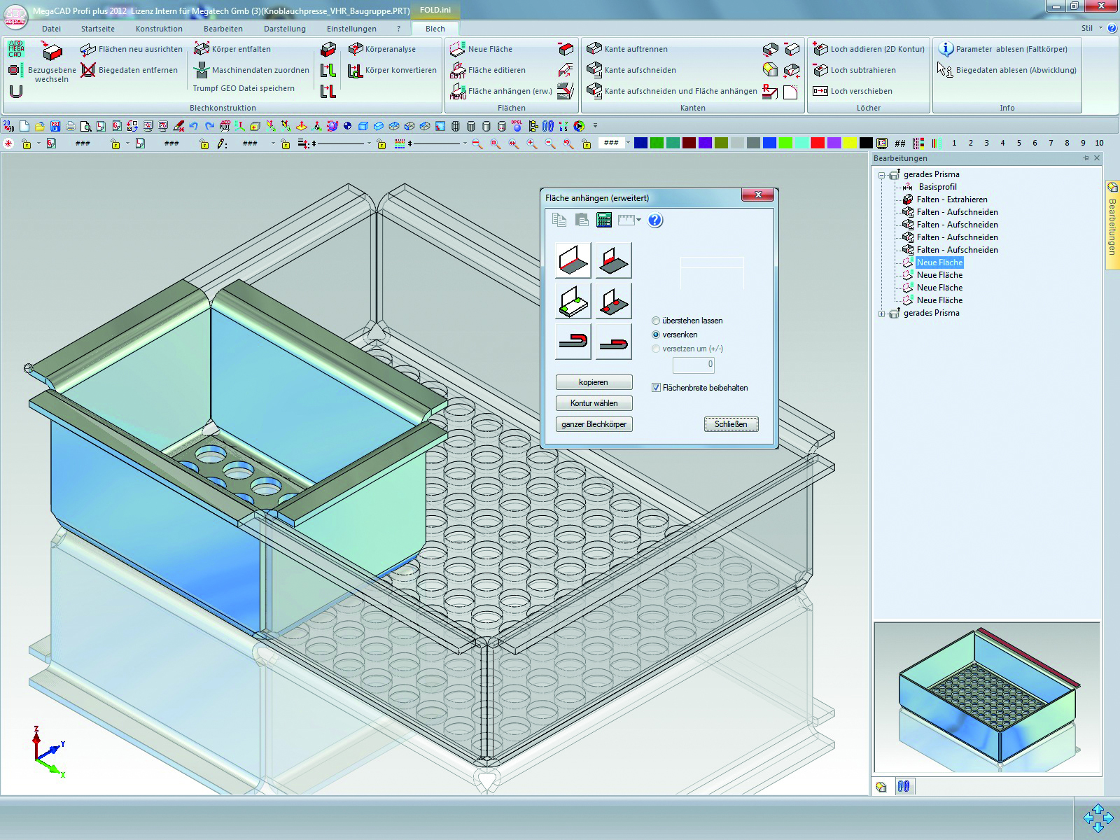Switch to Startseite tab
This screenshot has height=840, width=1120.
98,29
